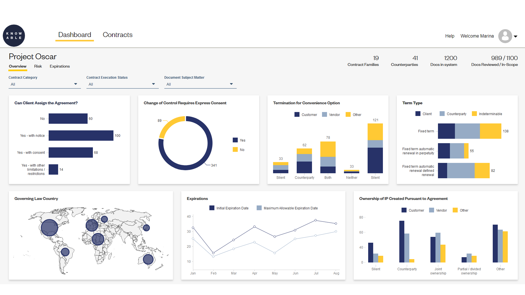The width and height of the screenshot is (525, 295).
Task: Click the 1200 Docs in system stat
Action: (444, 61)
